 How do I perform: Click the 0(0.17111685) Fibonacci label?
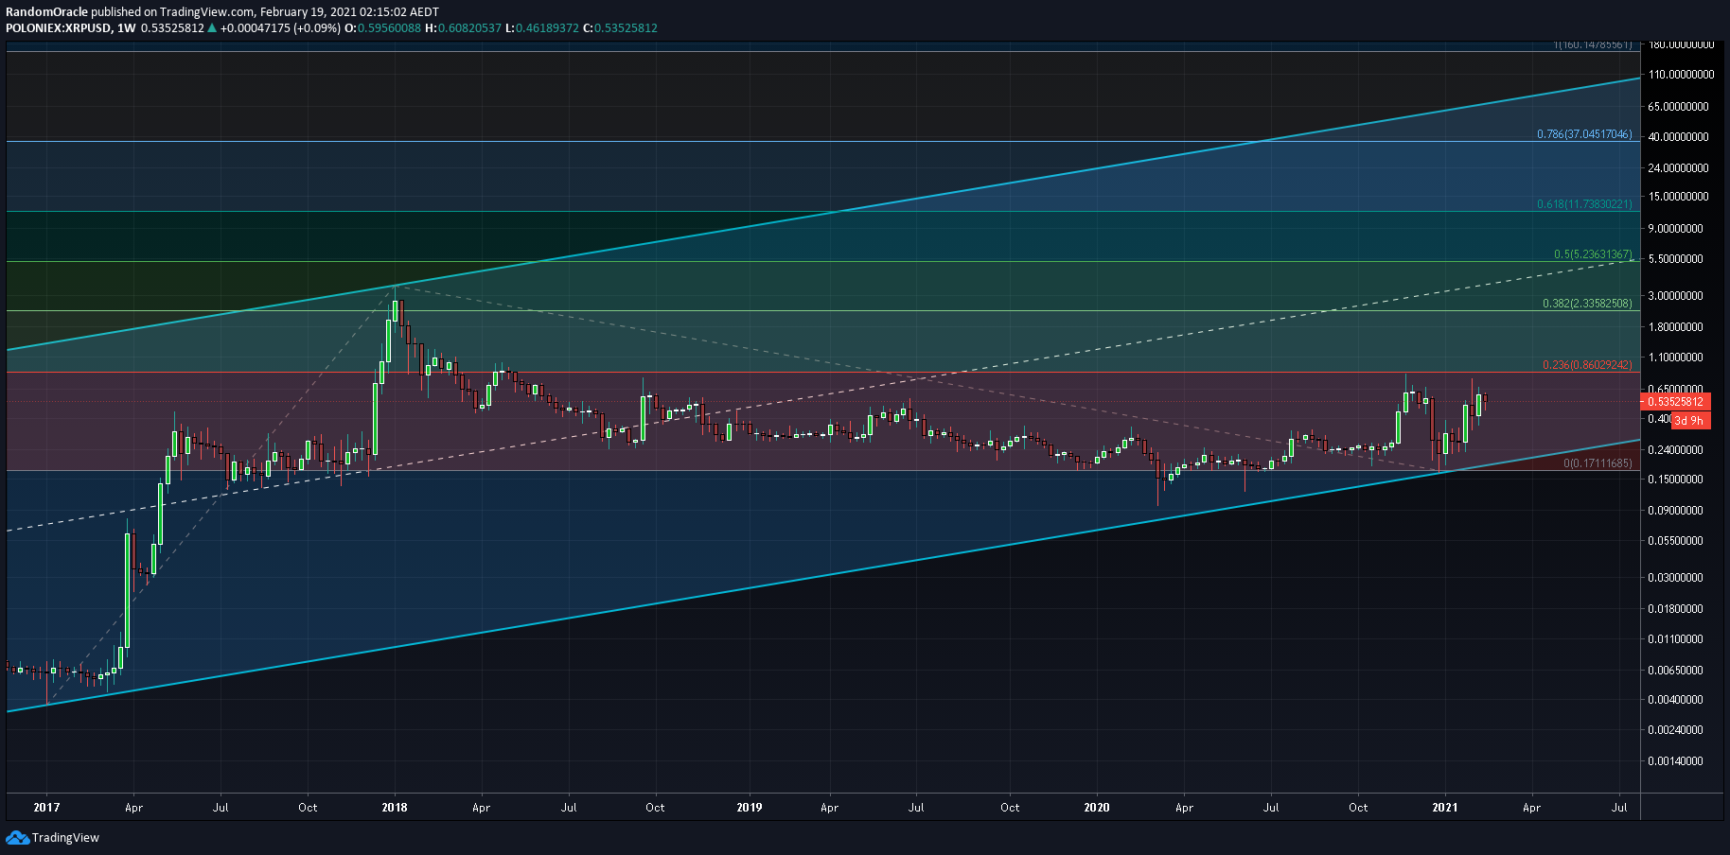[x=1598, y=463]
